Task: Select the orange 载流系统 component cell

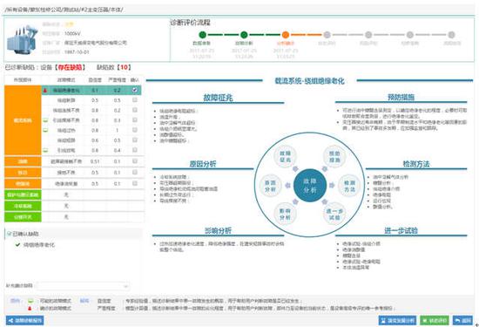Action: click(23, 120)
